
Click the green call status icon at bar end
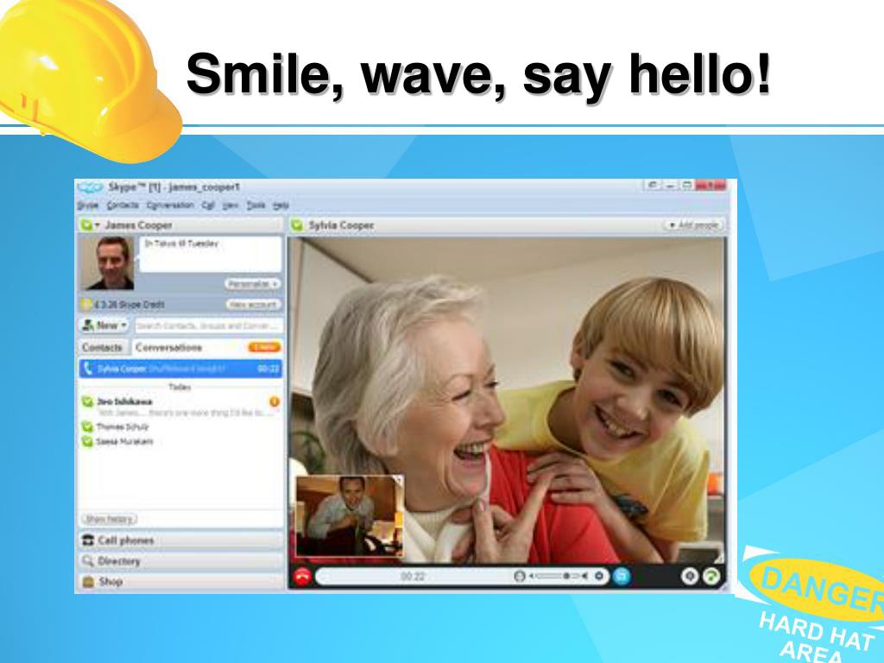(x=711, y=576)
